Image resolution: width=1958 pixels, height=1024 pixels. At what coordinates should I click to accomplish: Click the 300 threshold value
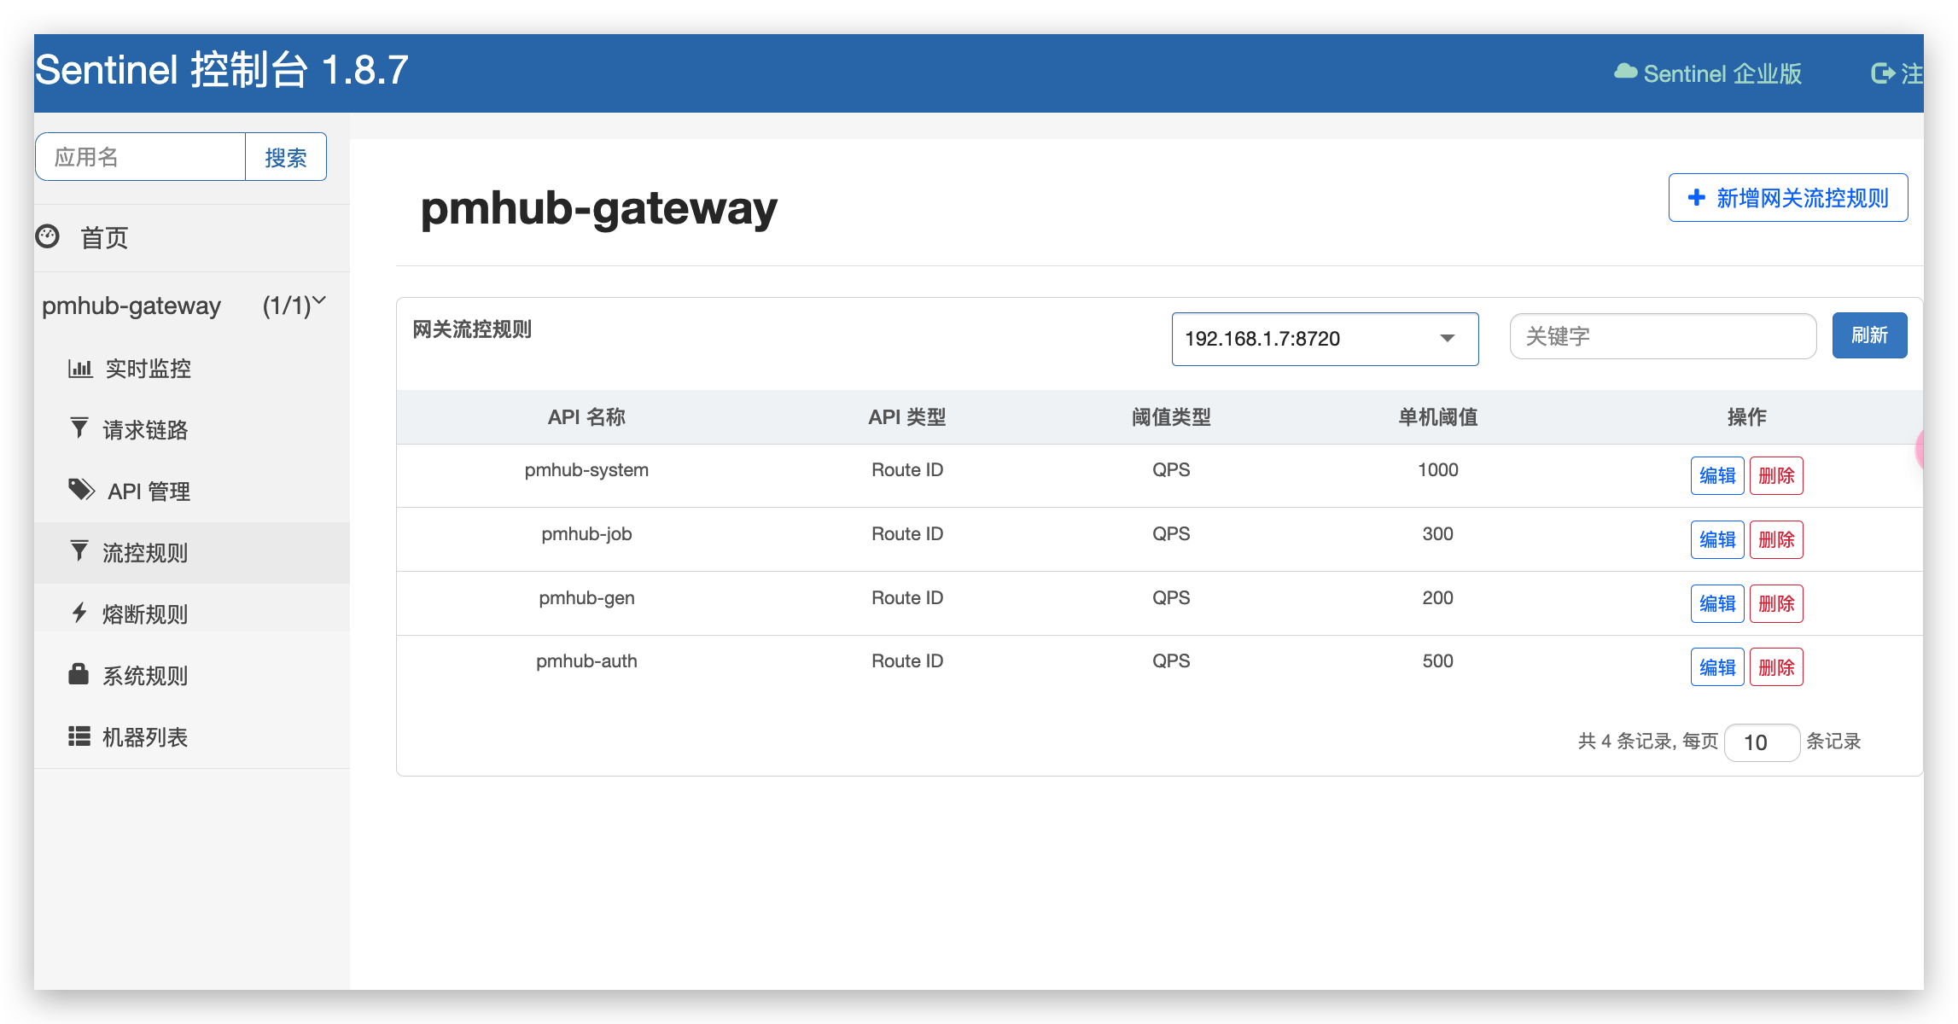click(1438, 534)
